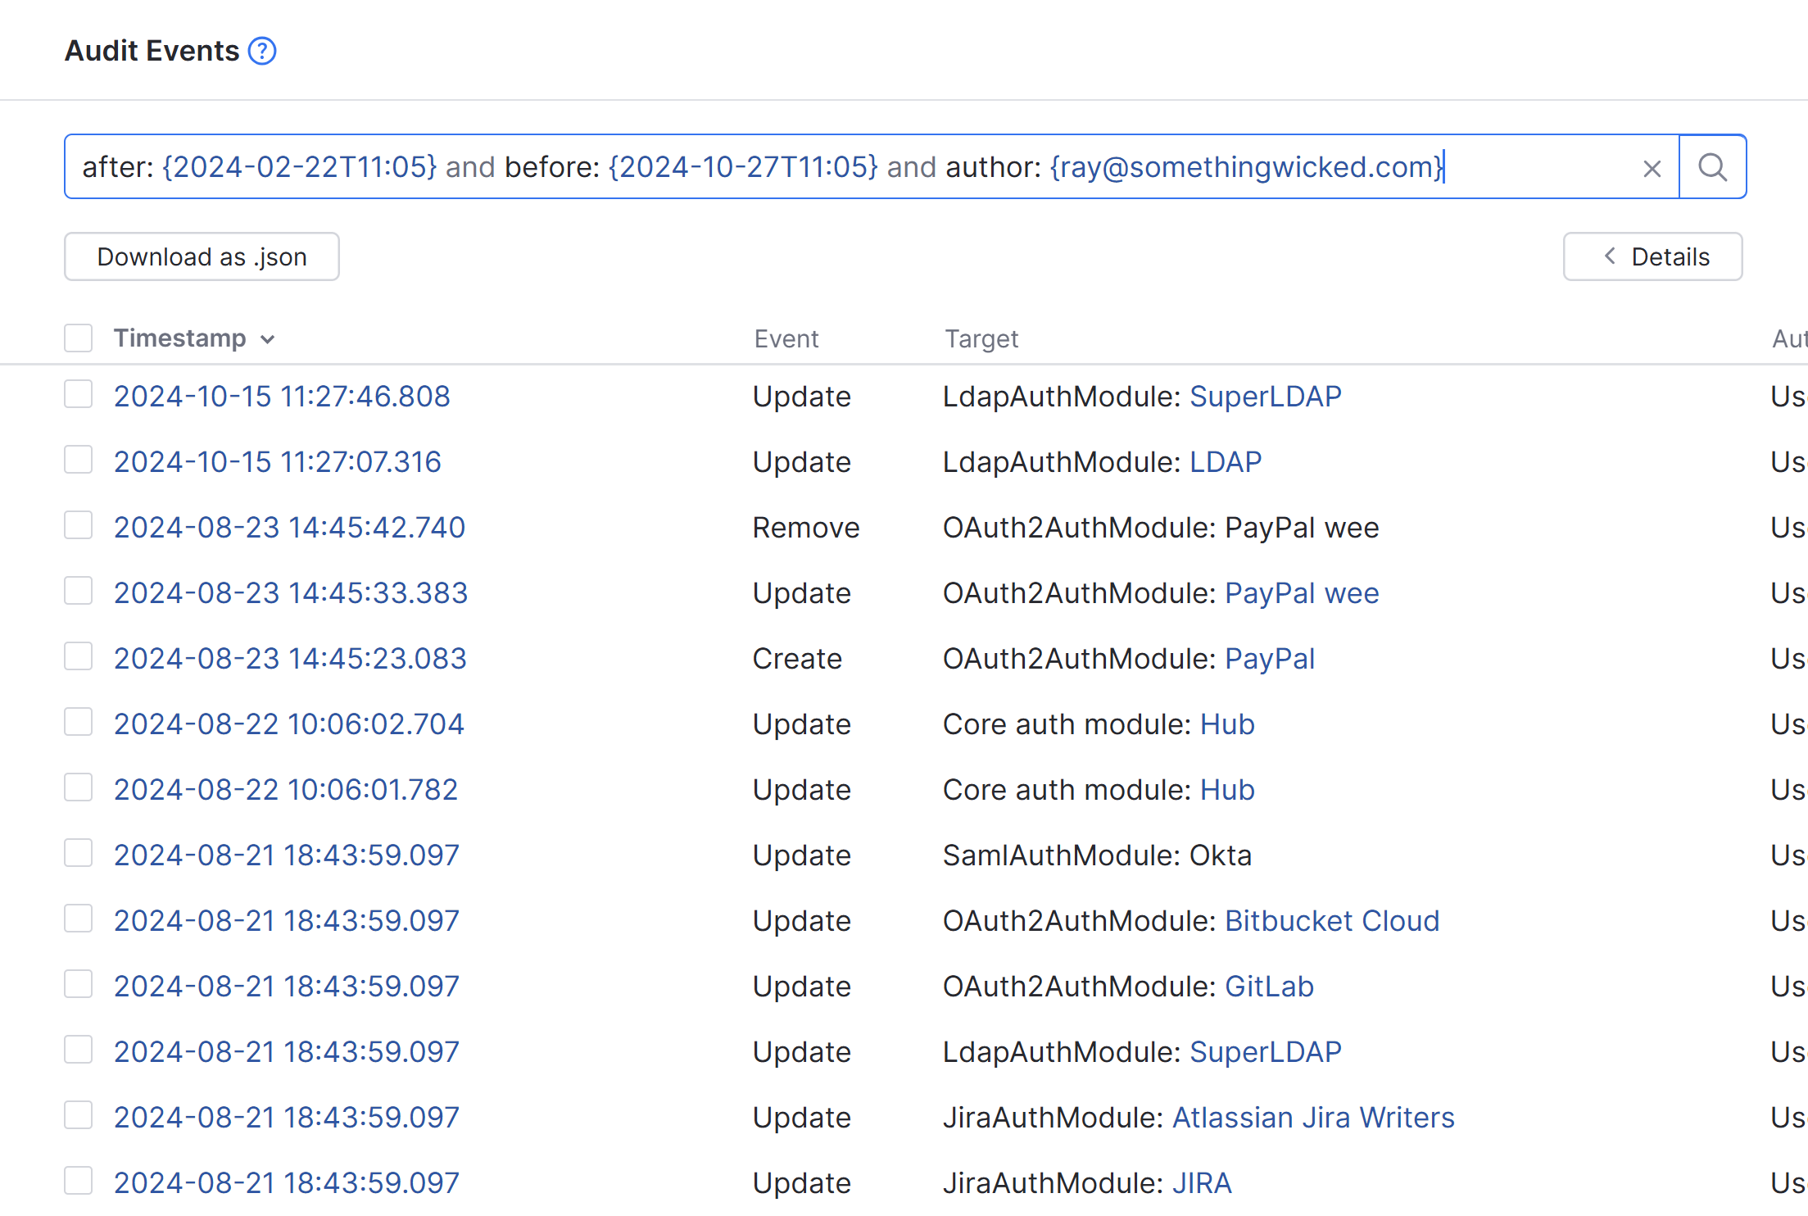Image resolution: width=1808 pixels, height=1216 pixels.
Task: Collapse the Details panel
Action: [x=1652, y=256]
